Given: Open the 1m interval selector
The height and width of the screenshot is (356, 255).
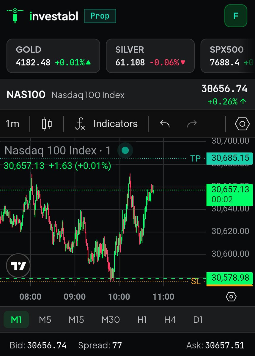Looking at the screenshot, I should 12,124.
